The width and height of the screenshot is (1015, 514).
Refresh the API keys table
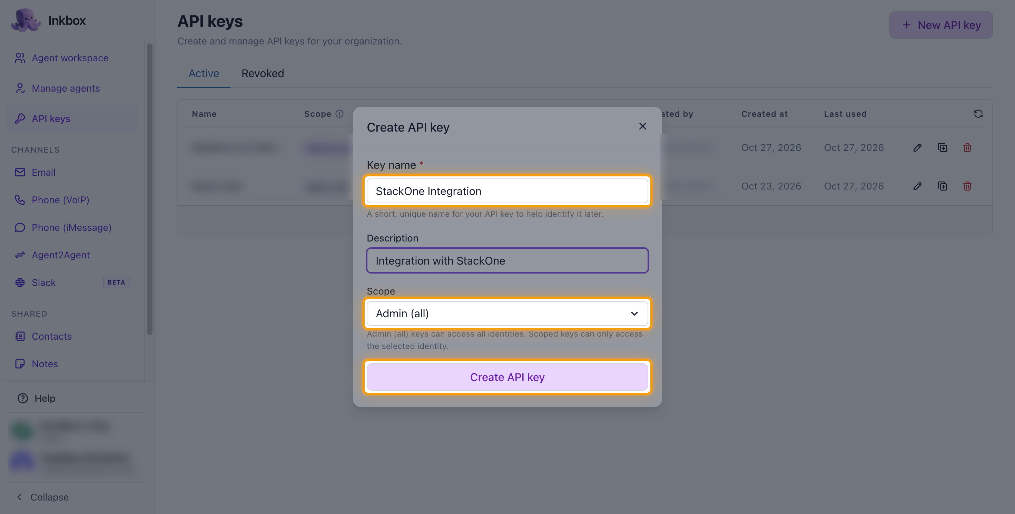click(978, 114)
